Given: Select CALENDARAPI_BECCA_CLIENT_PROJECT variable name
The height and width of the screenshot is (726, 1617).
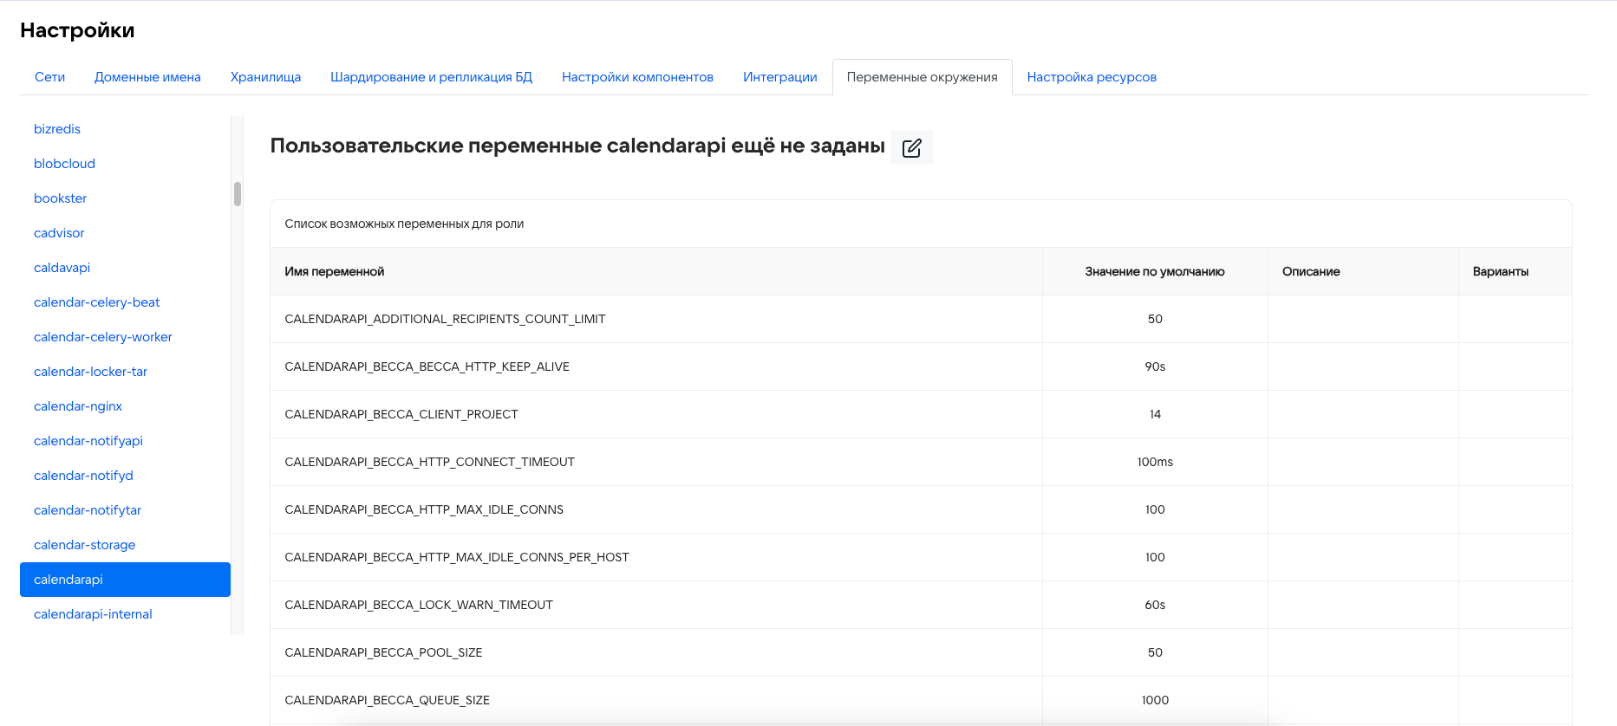Looking at the screenshot, I should 401,415.
